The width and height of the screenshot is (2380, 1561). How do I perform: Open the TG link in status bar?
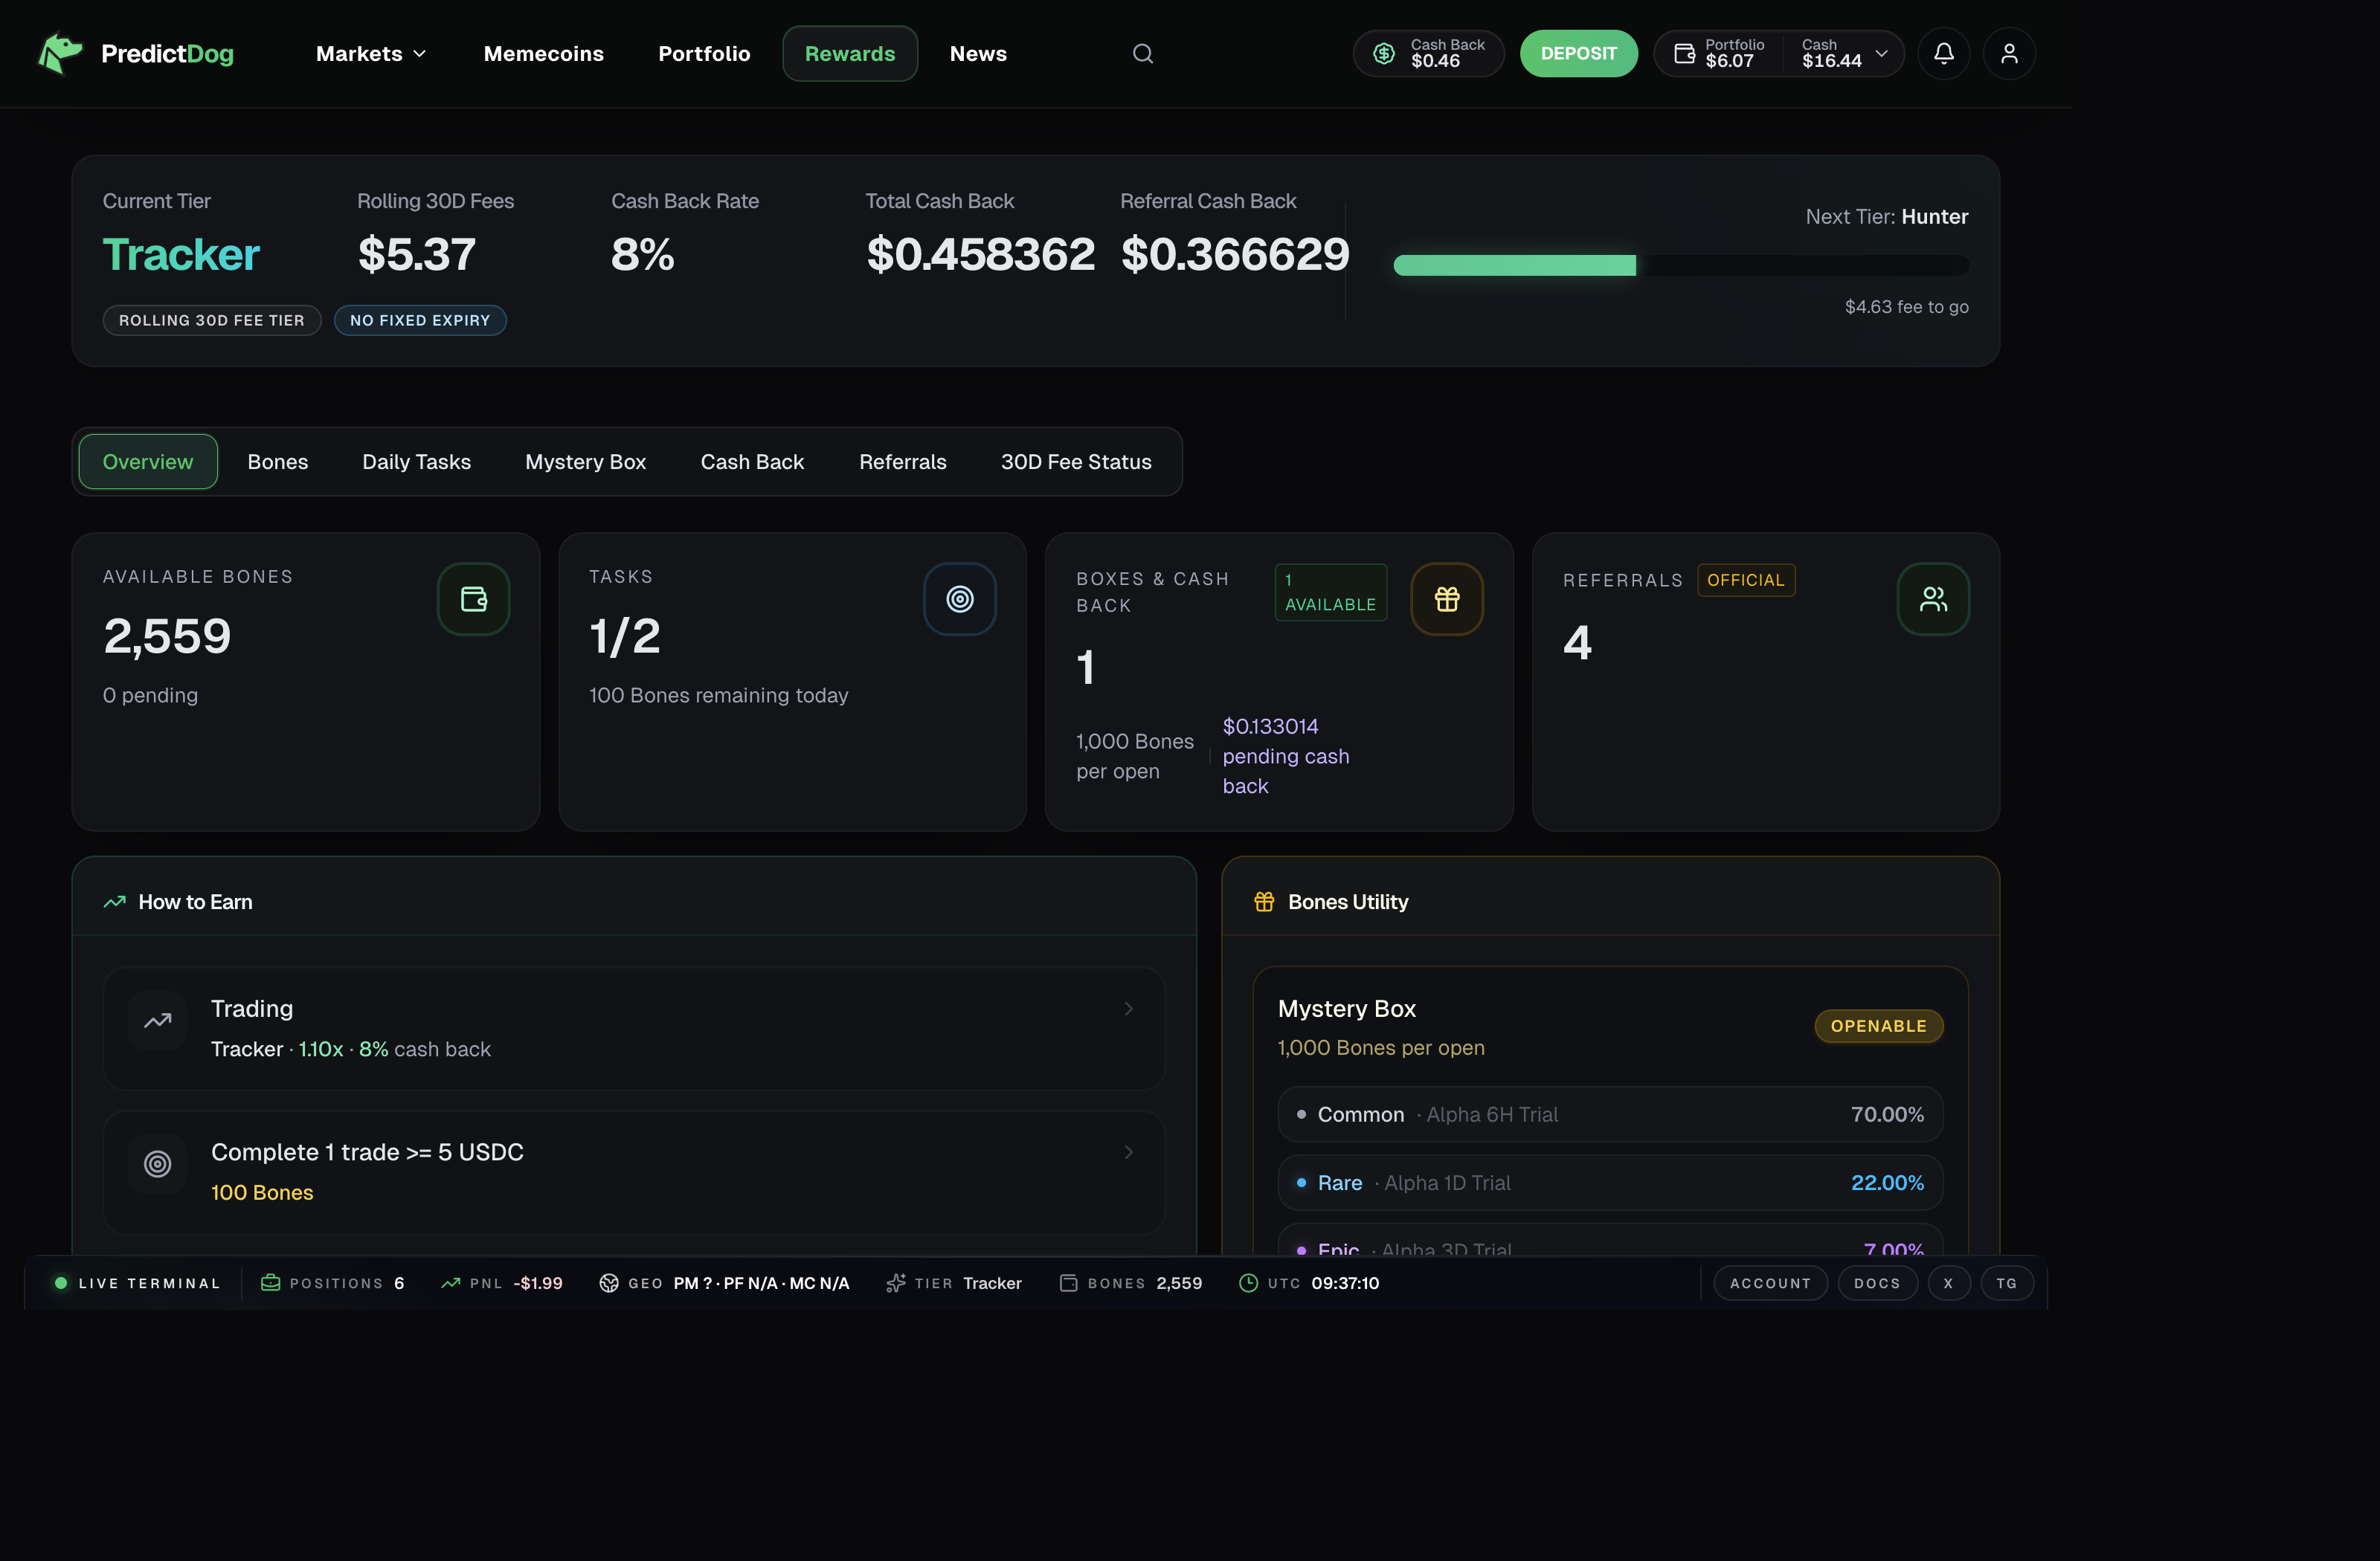click(2007, 1283)
